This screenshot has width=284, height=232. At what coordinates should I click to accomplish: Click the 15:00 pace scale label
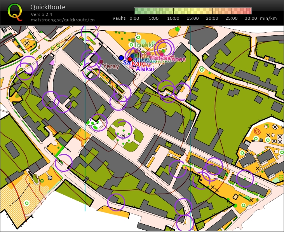click(x=193, y=18)
